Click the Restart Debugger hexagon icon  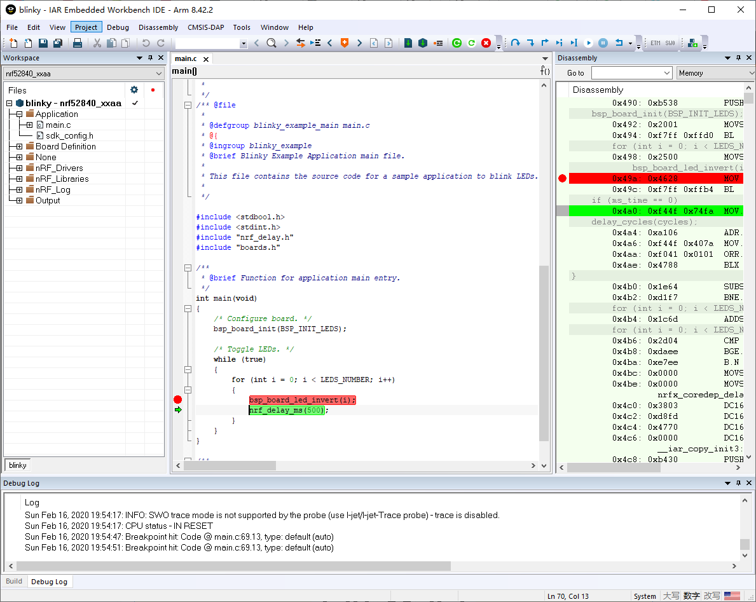click(423, 43)
